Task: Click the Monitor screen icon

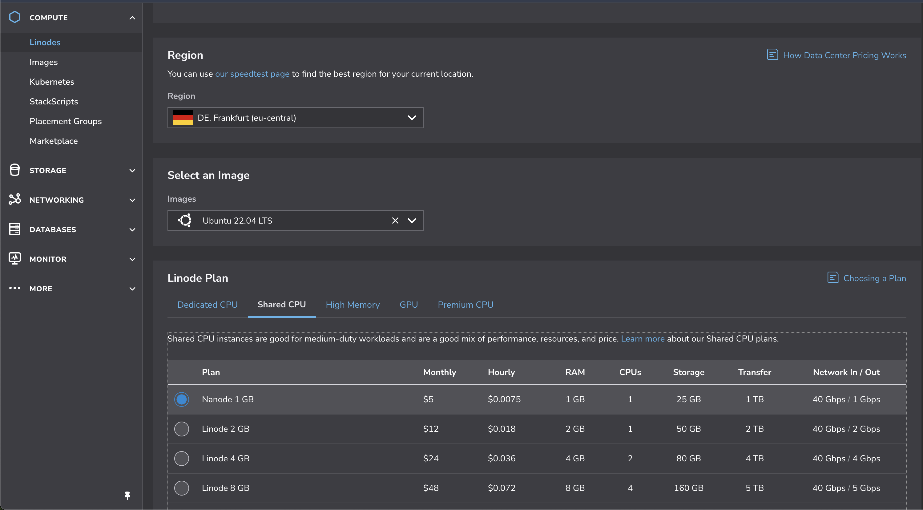Action: coord(15,258)
